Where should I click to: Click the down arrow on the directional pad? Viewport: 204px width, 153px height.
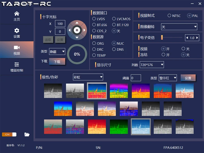click(x=77, y=37)
